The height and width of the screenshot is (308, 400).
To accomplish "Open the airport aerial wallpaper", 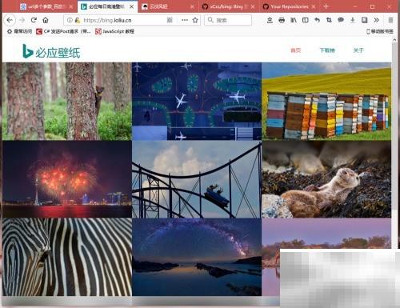I will coord(197,101).
